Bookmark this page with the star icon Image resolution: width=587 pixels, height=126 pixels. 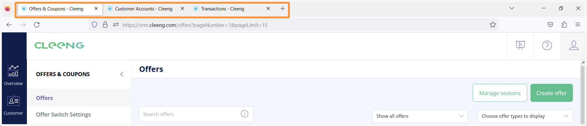pos(493,25)
